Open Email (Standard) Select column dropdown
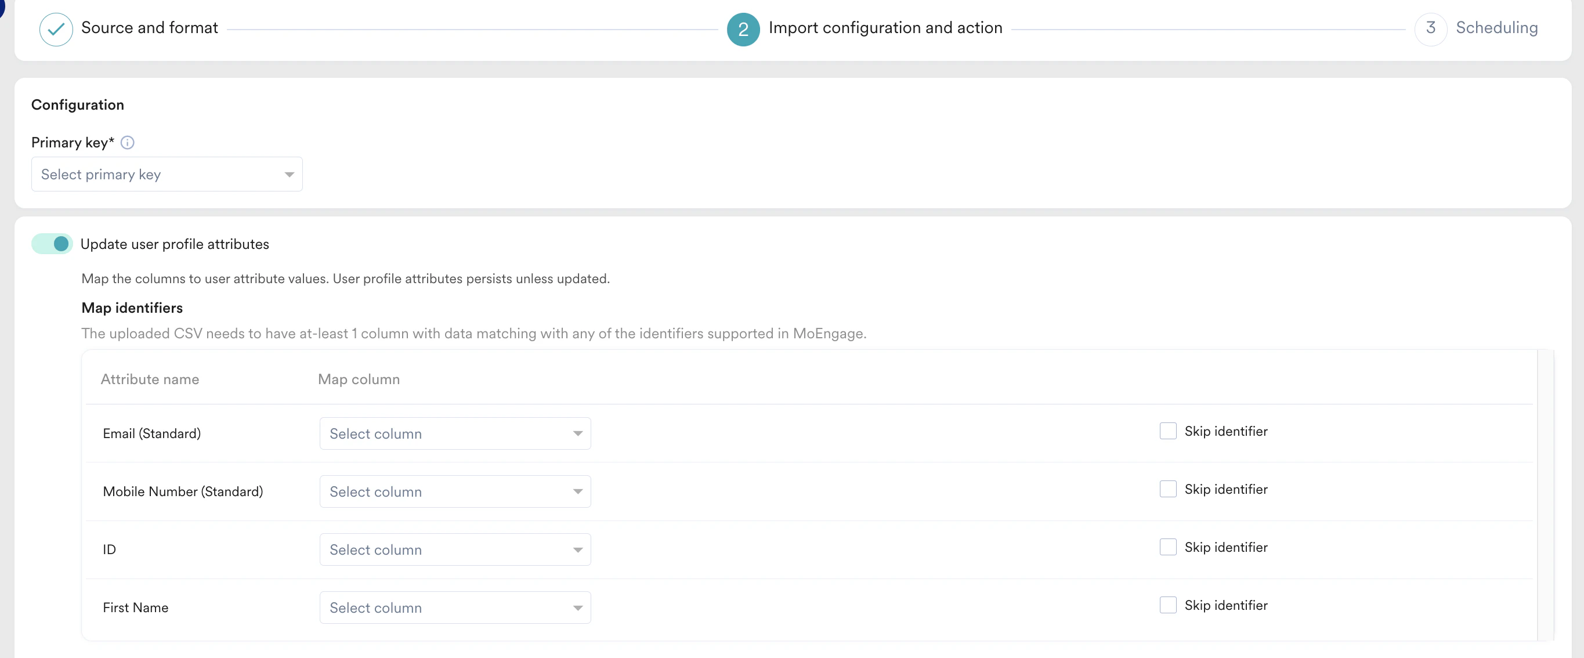The image size is (1584, 658). point(455,433)
